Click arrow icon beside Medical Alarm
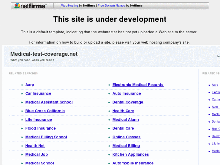This screenshot has width=220, height=165. tap(109, 120)
